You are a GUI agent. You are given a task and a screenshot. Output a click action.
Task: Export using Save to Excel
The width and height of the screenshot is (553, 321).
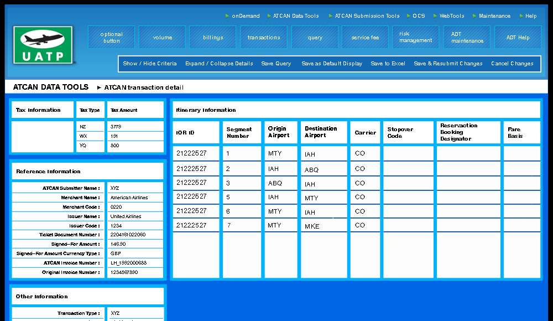coord(388,64)
